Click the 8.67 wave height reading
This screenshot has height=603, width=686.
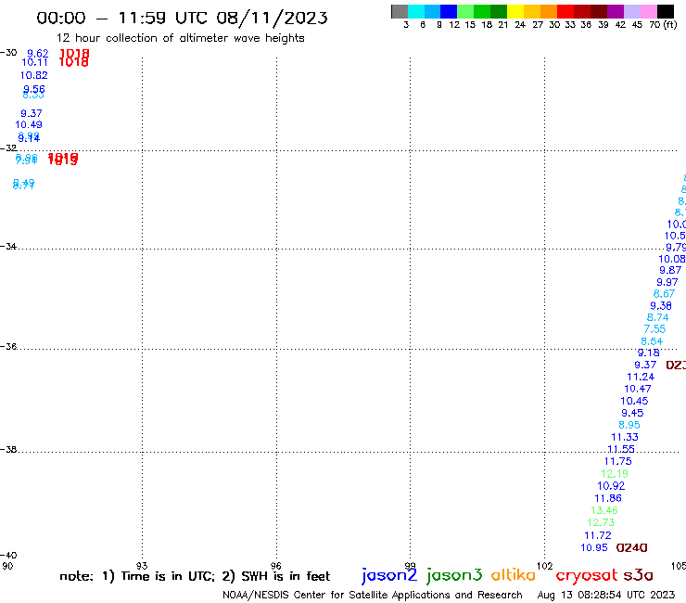664,294
